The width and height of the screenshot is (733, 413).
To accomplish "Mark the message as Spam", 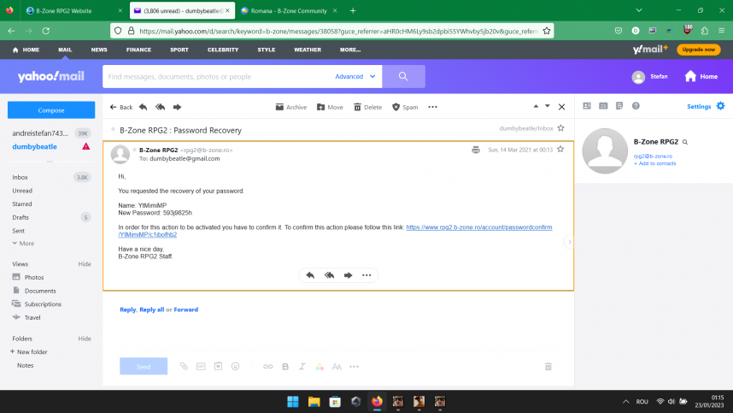I will coord(405,107).
